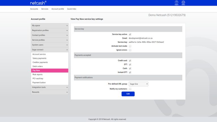The image size is (217, 122).
Task: Click the View Pay Now settings heading
Action: pyautogui.click(x=87, y=19)
